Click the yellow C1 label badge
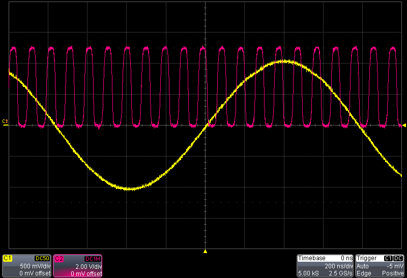This screenshot has height=278, width=407. 8,258
